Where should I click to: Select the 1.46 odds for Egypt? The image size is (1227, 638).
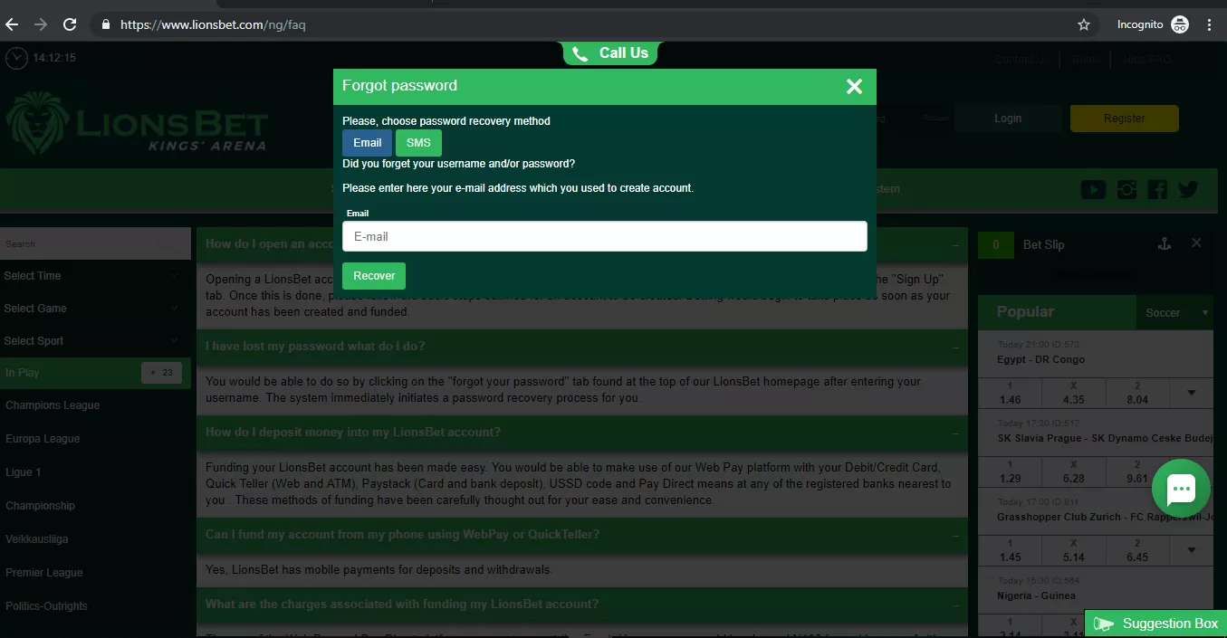1009,393
